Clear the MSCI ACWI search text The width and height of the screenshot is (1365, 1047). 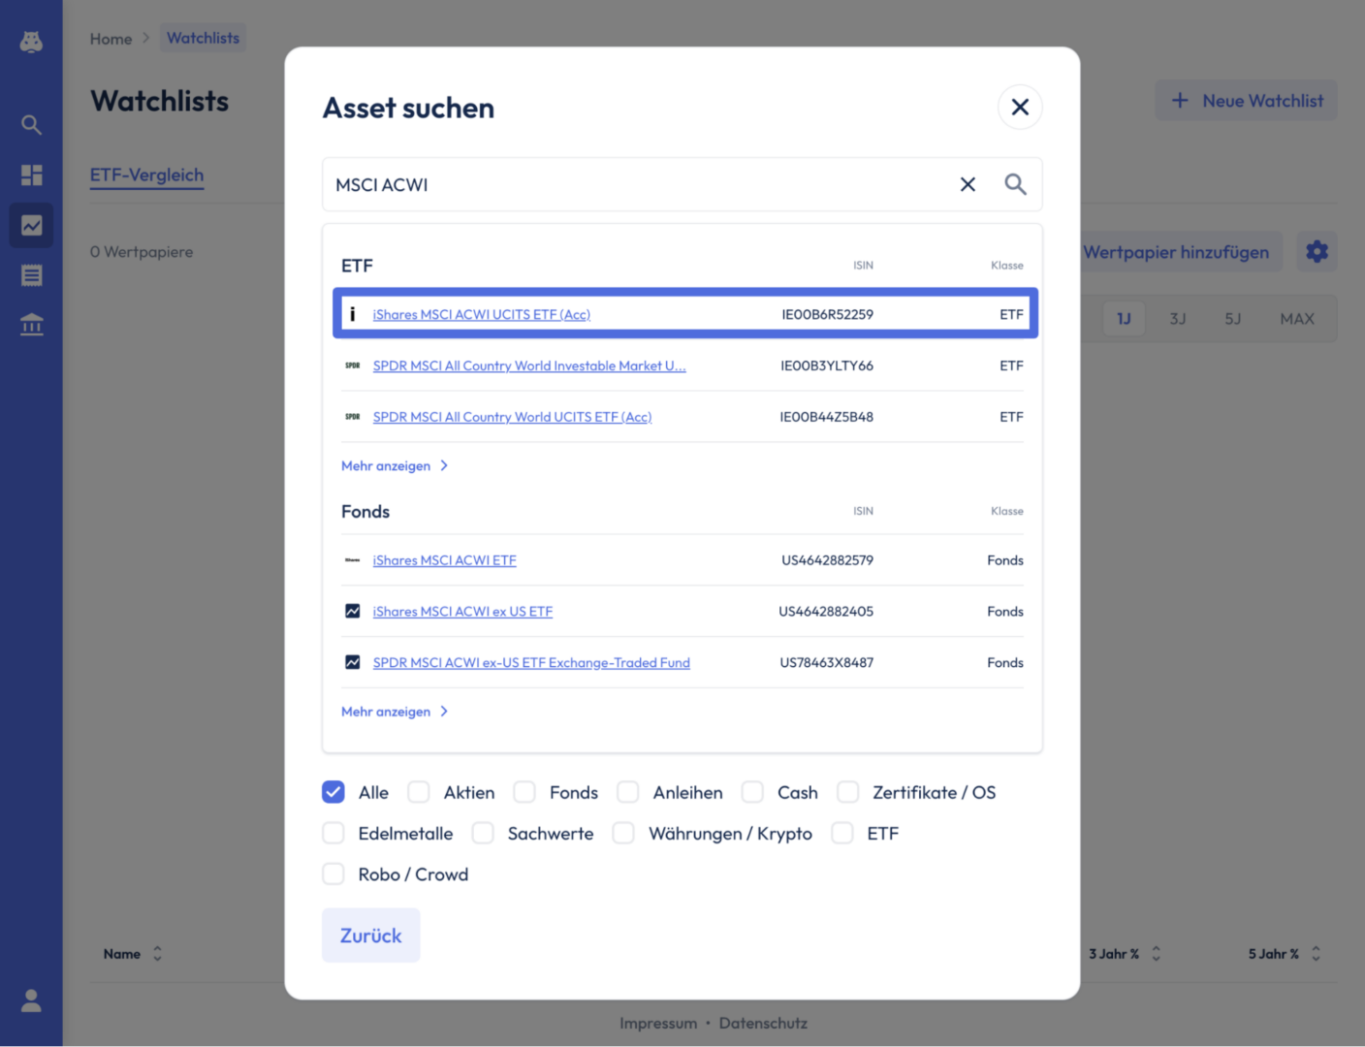968,184
